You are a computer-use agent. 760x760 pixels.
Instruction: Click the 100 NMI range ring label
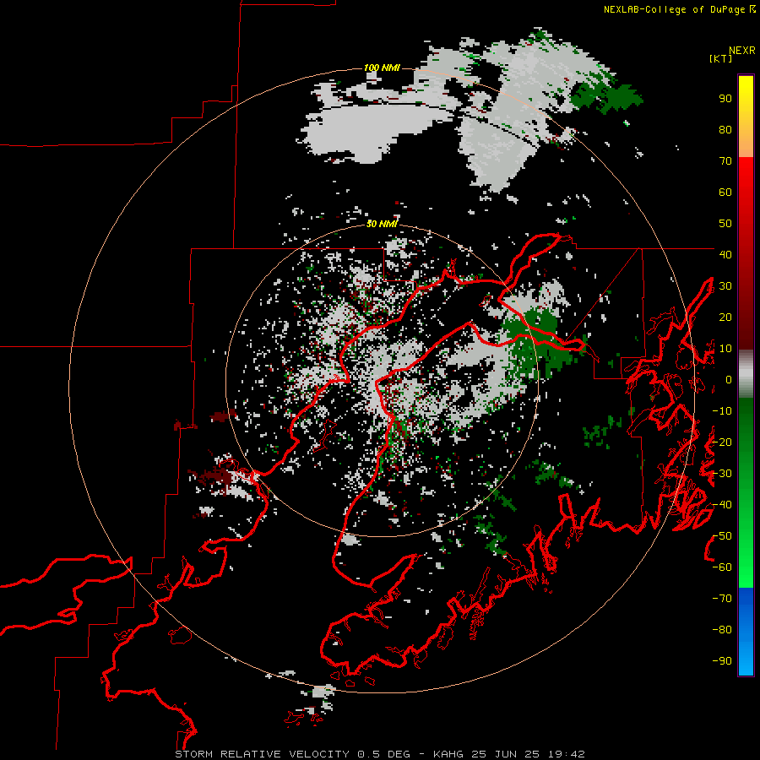tap(382, 68)
